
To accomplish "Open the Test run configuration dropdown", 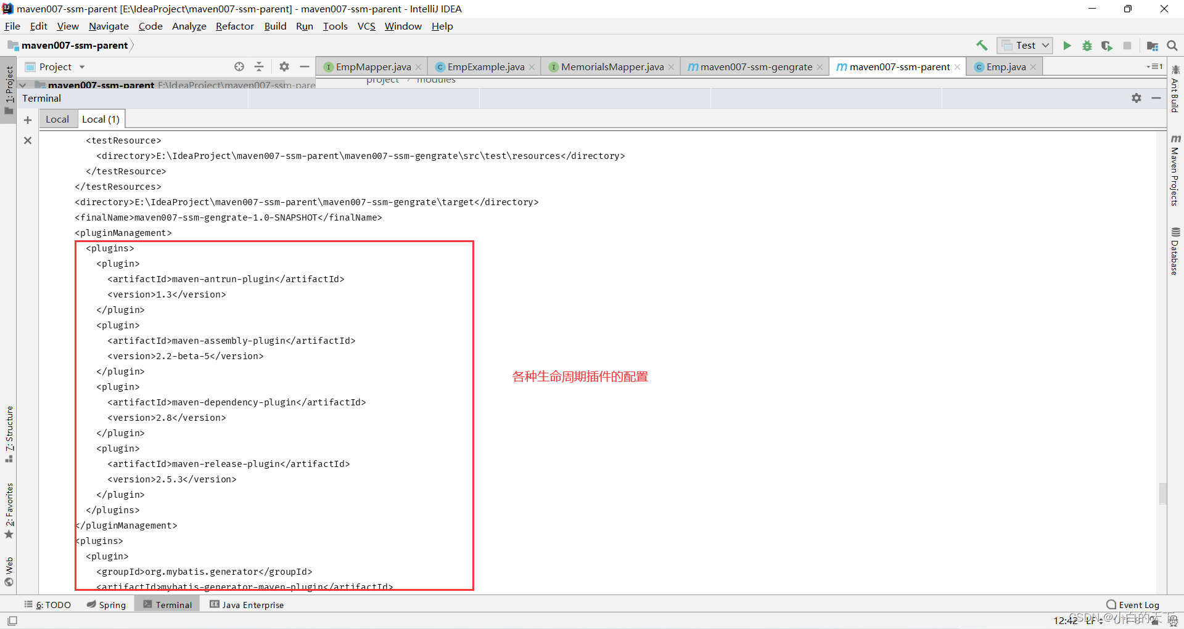I will 1024,46.
